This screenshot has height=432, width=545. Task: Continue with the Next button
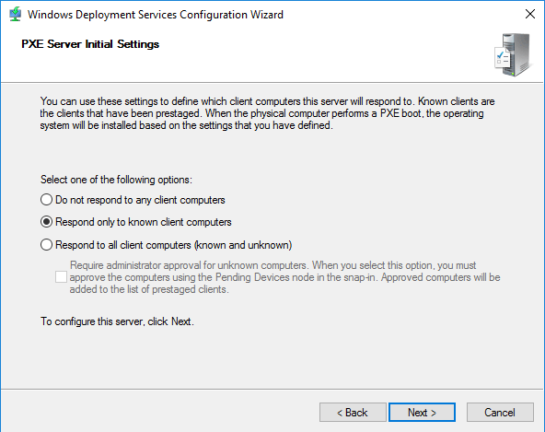(422, 413)
